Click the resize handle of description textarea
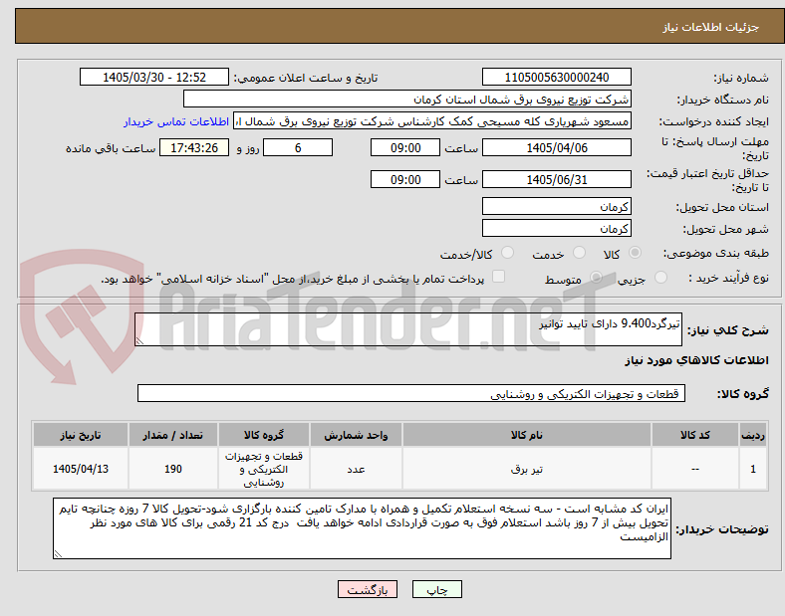Viewport: 785px width, 616px height. (x=139, y=341)
